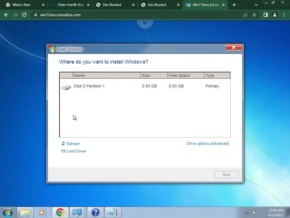The width and height of the screenshot is (290, 218).
Task: Go back in browser history
Action: (6, 15)
